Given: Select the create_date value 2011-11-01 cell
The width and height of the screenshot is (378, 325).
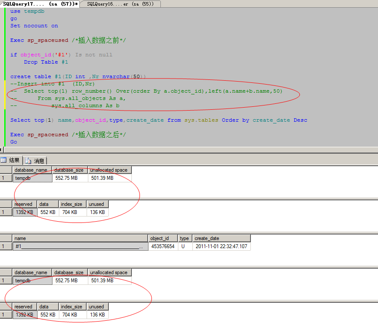Looking at the screenshot, I should 221,246.
